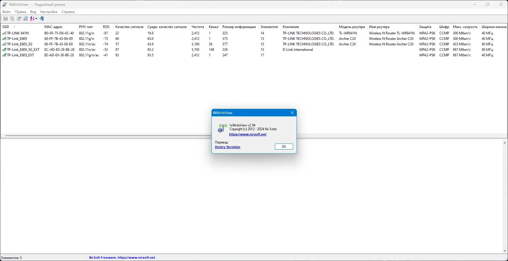Click the TL-WR841N router model cell
The width and height of the screenshot is (508, 261).
[348, 33]
